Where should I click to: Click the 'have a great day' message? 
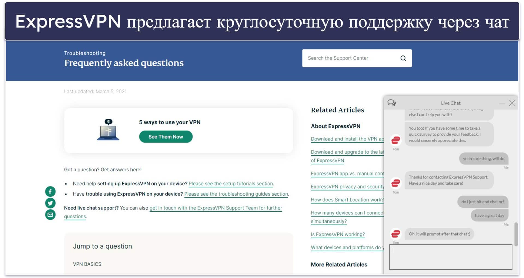click(x=489, y=216)
